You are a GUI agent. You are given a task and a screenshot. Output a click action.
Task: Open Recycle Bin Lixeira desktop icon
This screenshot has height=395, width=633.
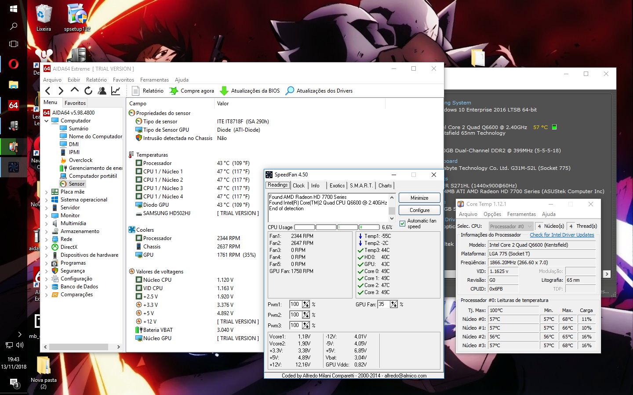[x=44, y=18]
